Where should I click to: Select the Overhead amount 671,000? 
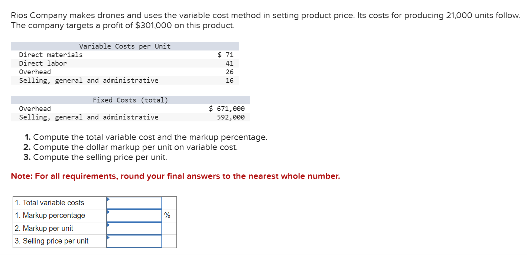point(230,108)
